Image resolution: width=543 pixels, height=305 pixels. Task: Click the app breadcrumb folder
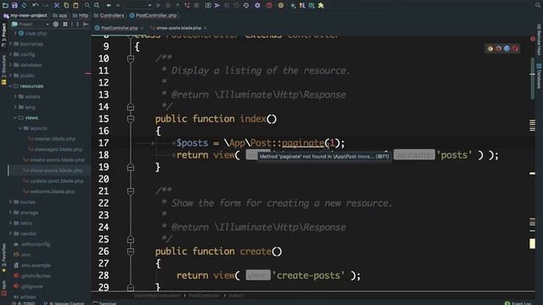click(x=60, y=15)
